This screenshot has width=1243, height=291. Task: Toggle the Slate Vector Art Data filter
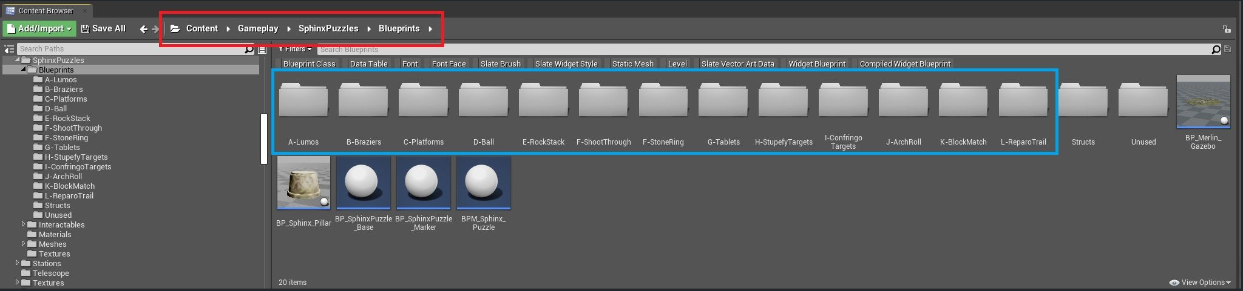tap(737, 64)
